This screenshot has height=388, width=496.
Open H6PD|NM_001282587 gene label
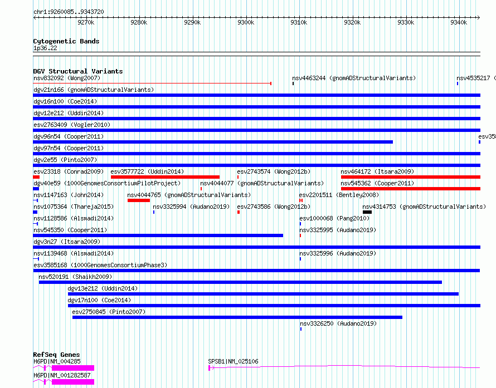point(62,375)
